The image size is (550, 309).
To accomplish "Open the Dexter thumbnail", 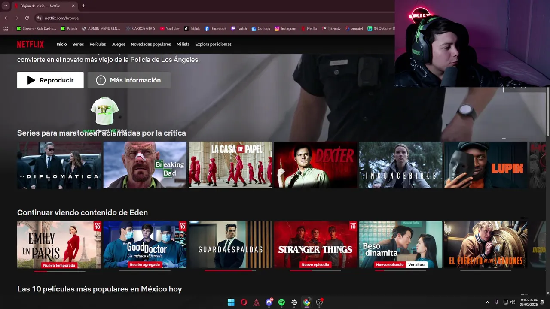I will [315, 165].
